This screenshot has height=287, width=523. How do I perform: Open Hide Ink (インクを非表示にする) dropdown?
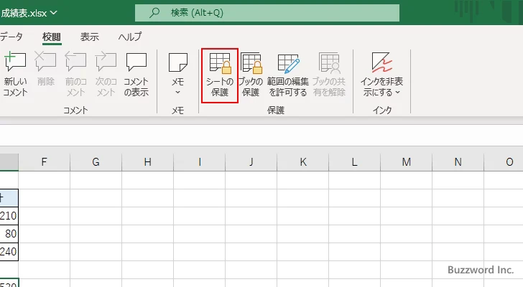click(381, 74)
